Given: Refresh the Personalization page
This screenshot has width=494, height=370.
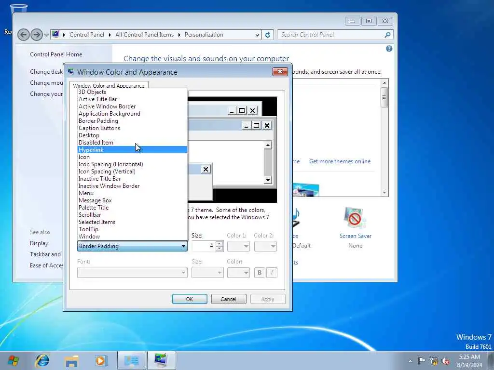Looking at the screenshot, I should (268, 35).
